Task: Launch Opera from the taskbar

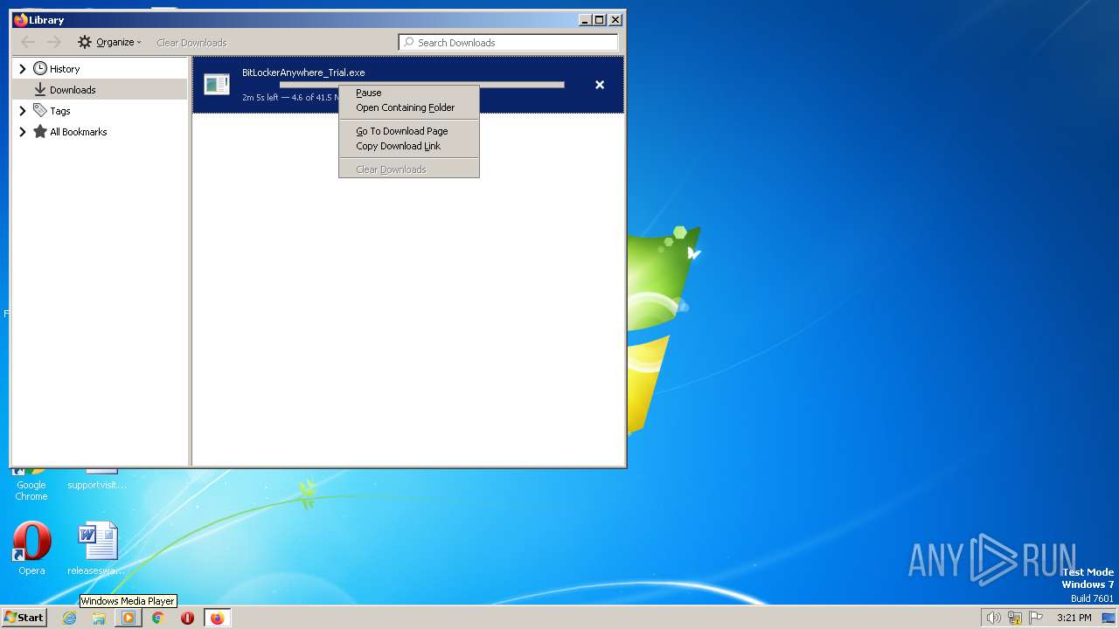Action: tap(187, 618)
